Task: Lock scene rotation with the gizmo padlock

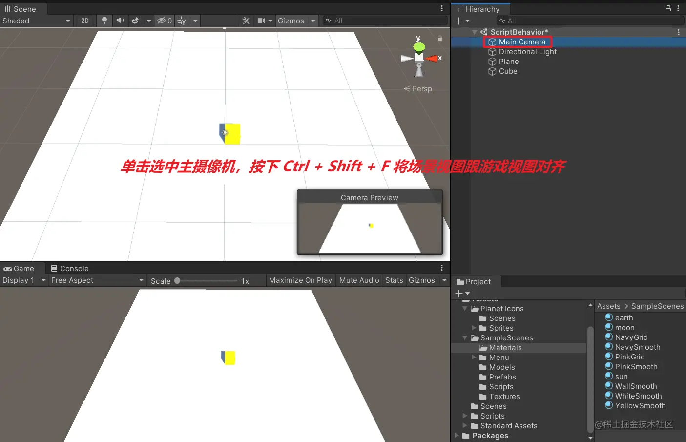Action: point(440,38)
